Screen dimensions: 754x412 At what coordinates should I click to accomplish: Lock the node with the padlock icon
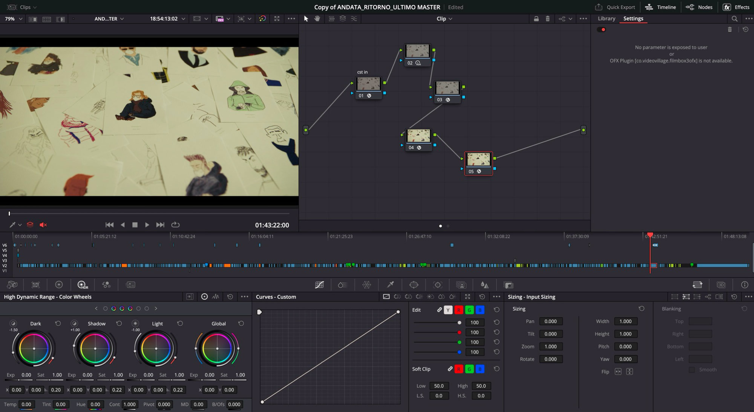[x=536, y=18]
